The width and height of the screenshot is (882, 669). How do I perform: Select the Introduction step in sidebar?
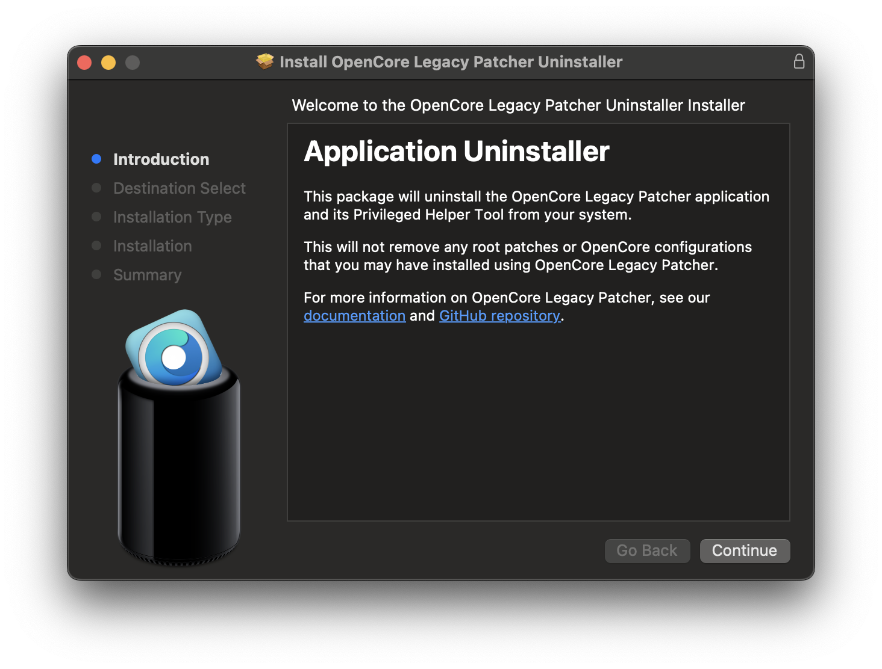point(161,159)
